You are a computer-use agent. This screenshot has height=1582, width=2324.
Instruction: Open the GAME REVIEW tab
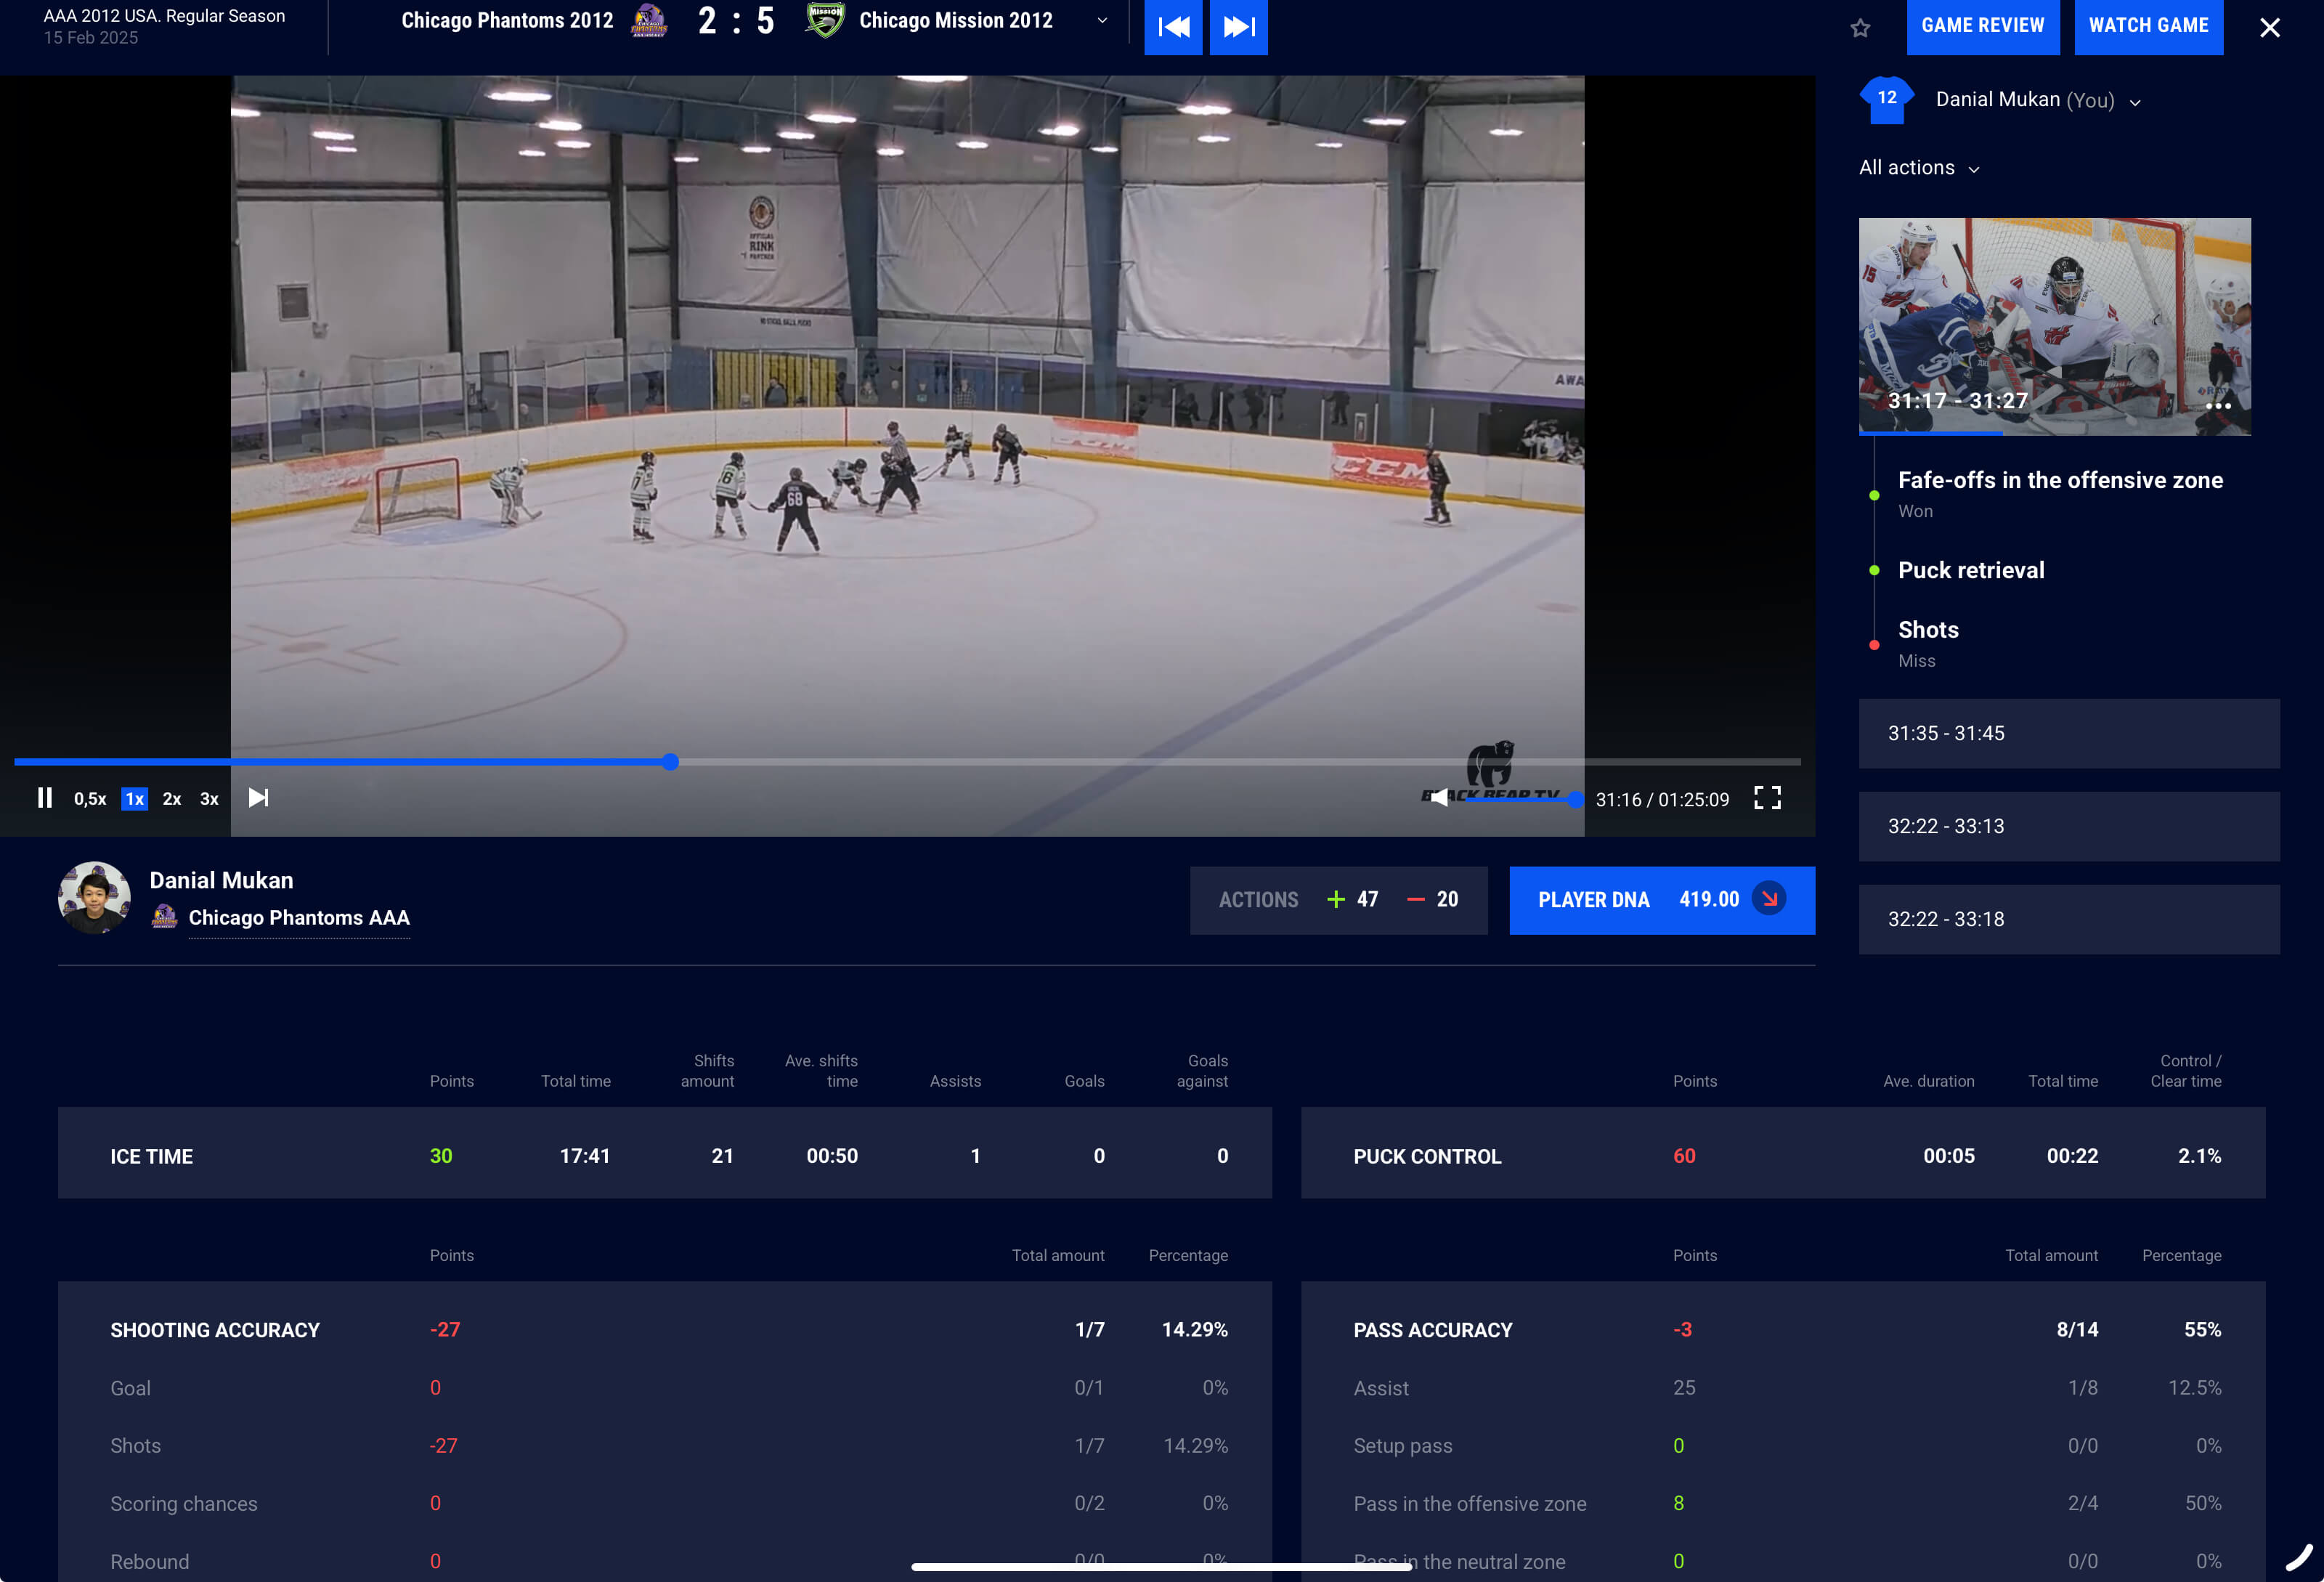[x=1982, y=26]
